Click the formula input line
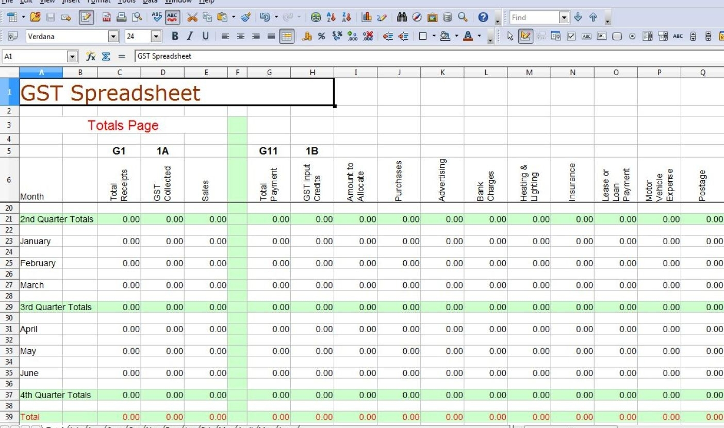Viewport: 724px width, 428px height. tap(429, 57)
